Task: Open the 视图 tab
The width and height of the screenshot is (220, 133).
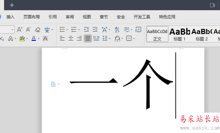Action: 87,17
